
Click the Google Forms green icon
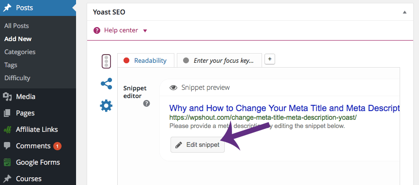(x=7, y=162)
